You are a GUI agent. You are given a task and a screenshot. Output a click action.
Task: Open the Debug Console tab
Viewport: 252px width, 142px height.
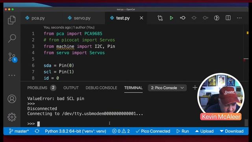click(x=101, y=88)
